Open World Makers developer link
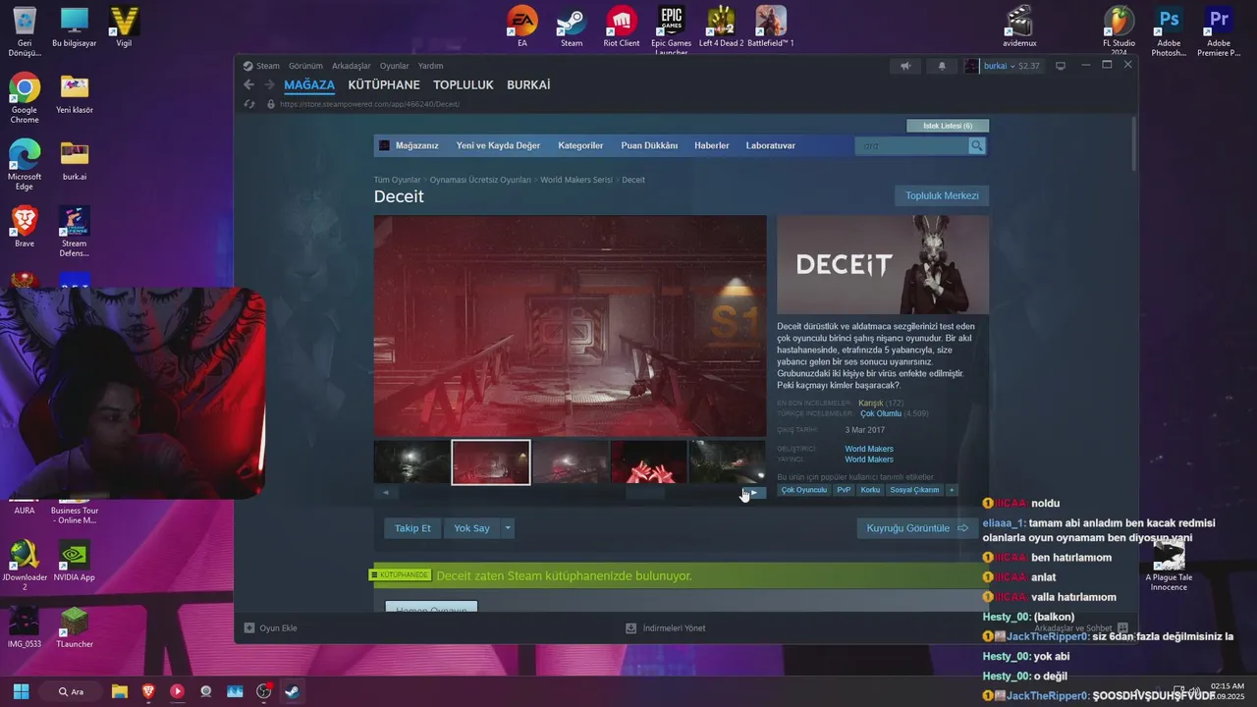Viewport: 1257px width, 707px height. pos(869,449)
